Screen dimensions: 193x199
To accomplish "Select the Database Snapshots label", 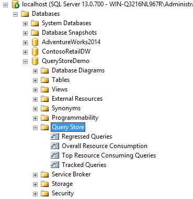I will (x=70, y=33).
